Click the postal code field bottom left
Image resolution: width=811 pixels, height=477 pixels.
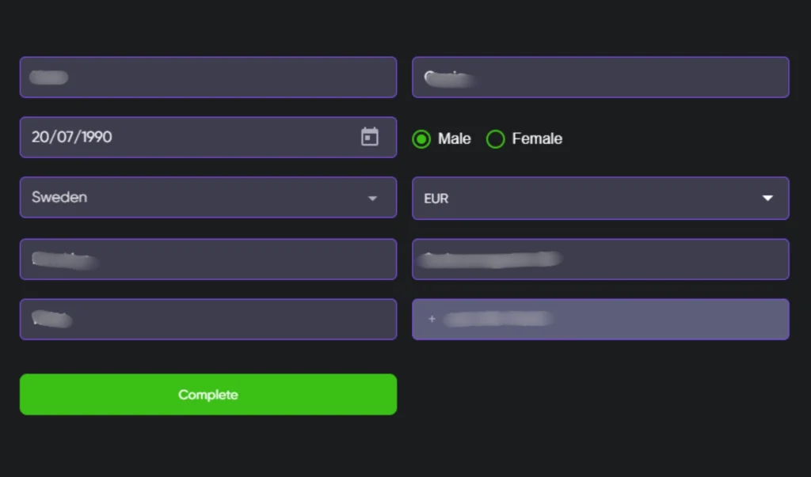(x=208, y=318)
